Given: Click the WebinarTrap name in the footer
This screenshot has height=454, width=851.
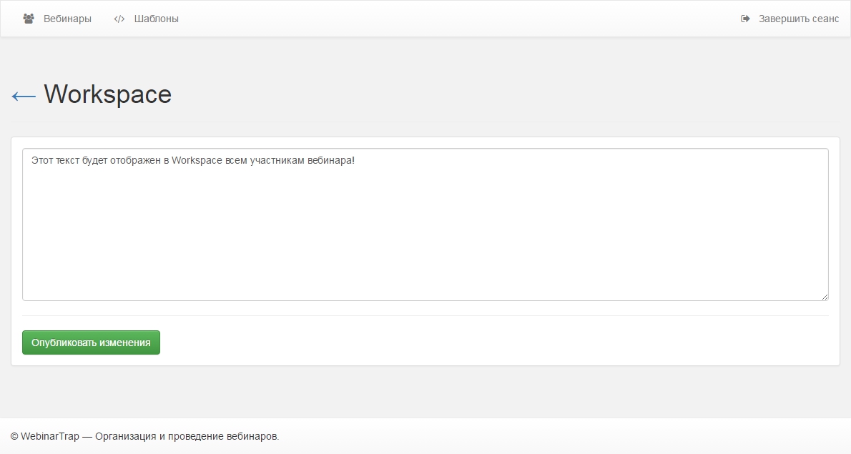Looking at the screenshot, I should pyautogui.click(x=50, y=436).
